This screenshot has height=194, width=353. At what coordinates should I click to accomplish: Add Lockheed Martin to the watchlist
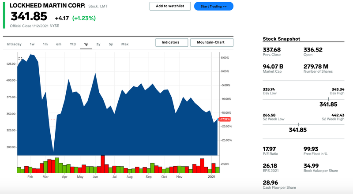[x=170, y=6]
